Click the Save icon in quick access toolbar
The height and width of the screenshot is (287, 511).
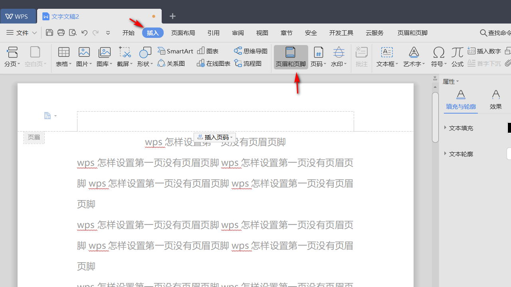(50, 33)
